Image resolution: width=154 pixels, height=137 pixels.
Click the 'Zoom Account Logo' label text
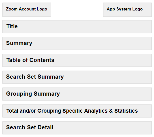point(27,9)
